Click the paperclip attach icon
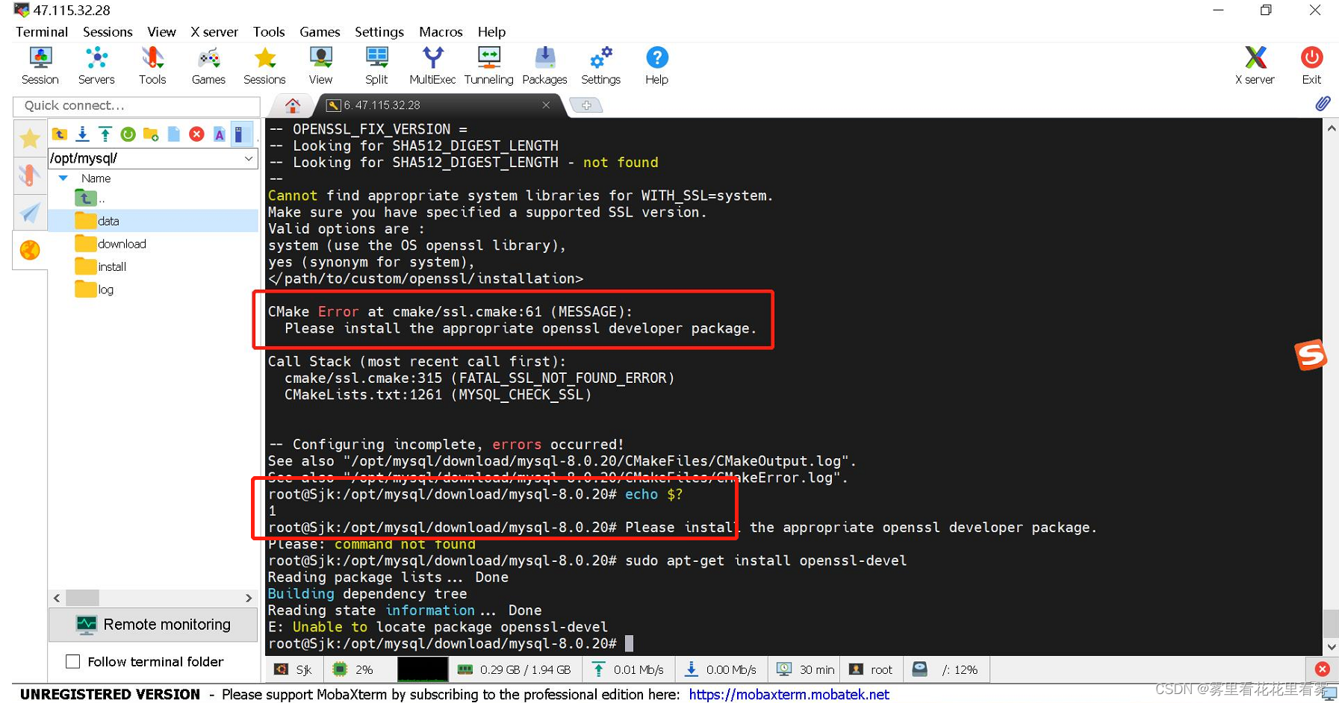 1322,104
